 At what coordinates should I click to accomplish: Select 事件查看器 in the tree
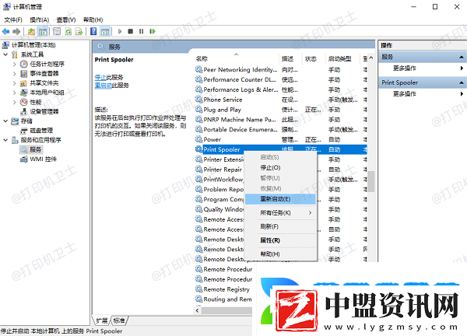44,74
